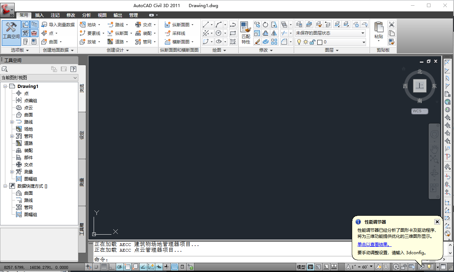This screenshot has height=272, width=454.
Task: Toggle grid display in status bar
Action: (x=104, y=267)
